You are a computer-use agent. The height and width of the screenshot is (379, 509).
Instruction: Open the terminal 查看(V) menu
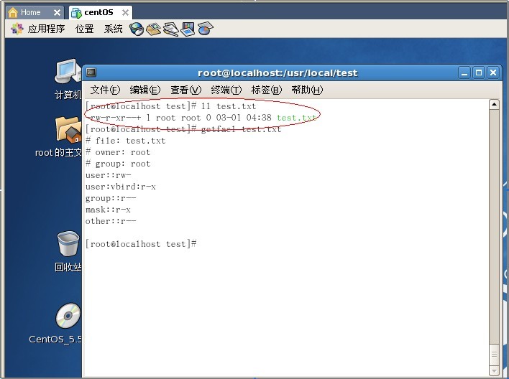[185, 90]
